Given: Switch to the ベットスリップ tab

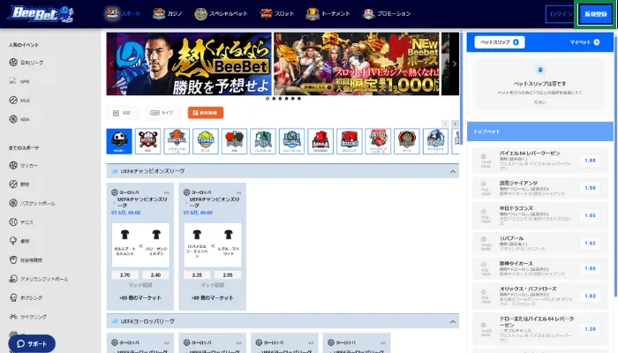Looking at the screenshot, I should (x=500, y=42).
